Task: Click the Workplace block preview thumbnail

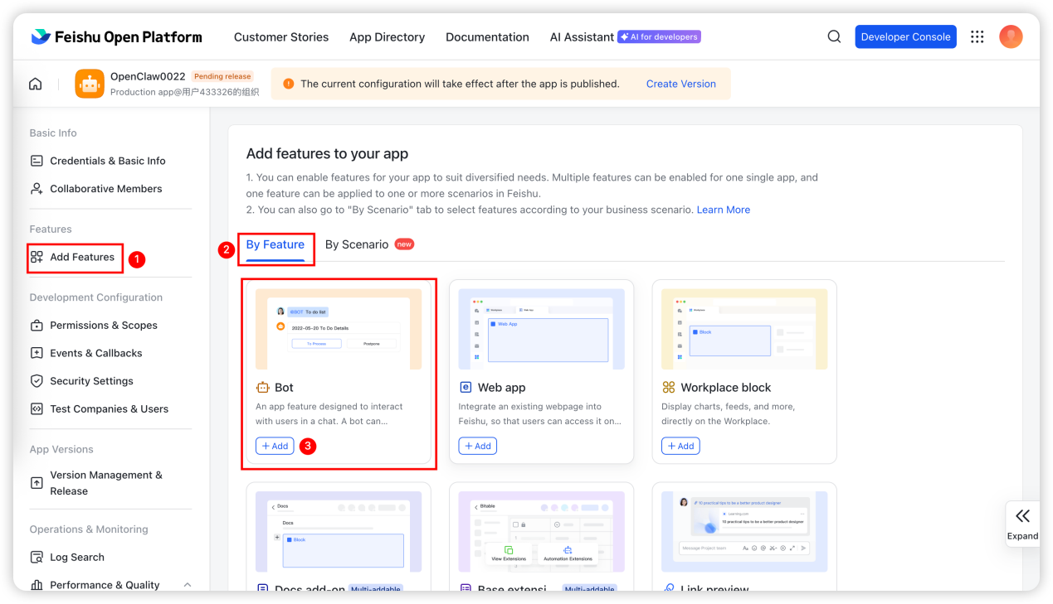Action: (743, 329)
